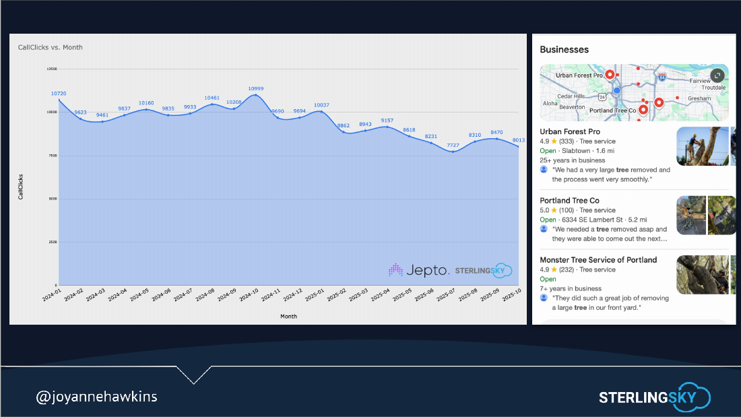Screen dimensions: 741x417
Task: Click the 9157 data point label
Action: pos(387,121)
